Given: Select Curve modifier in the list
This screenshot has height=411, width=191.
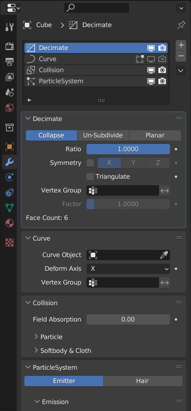Looking at the screenshot, I should tap(96, 59).
